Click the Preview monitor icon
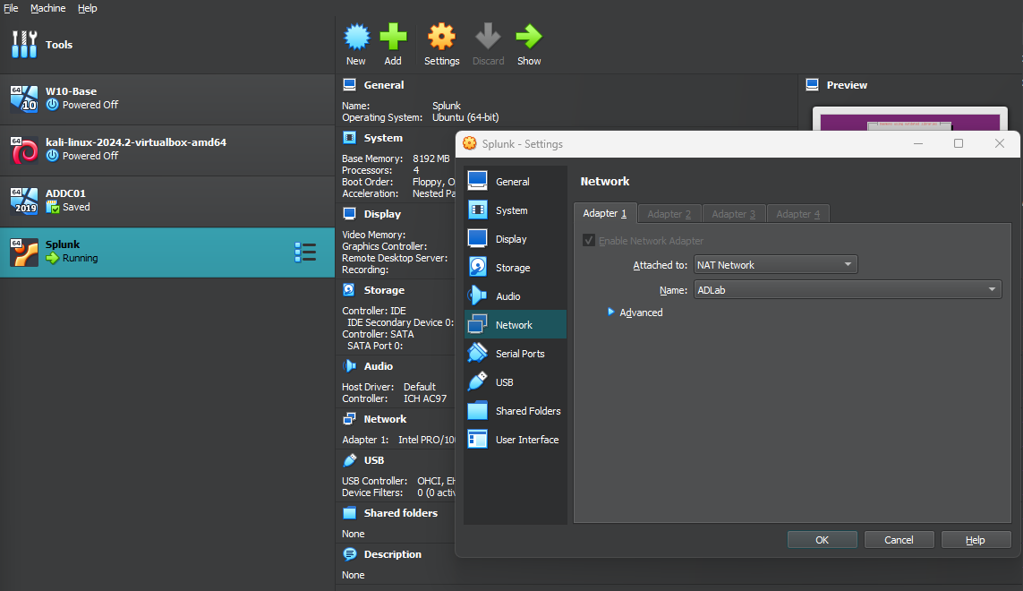Viewport: 1023px width, 591px height. [x=813, y=85]
